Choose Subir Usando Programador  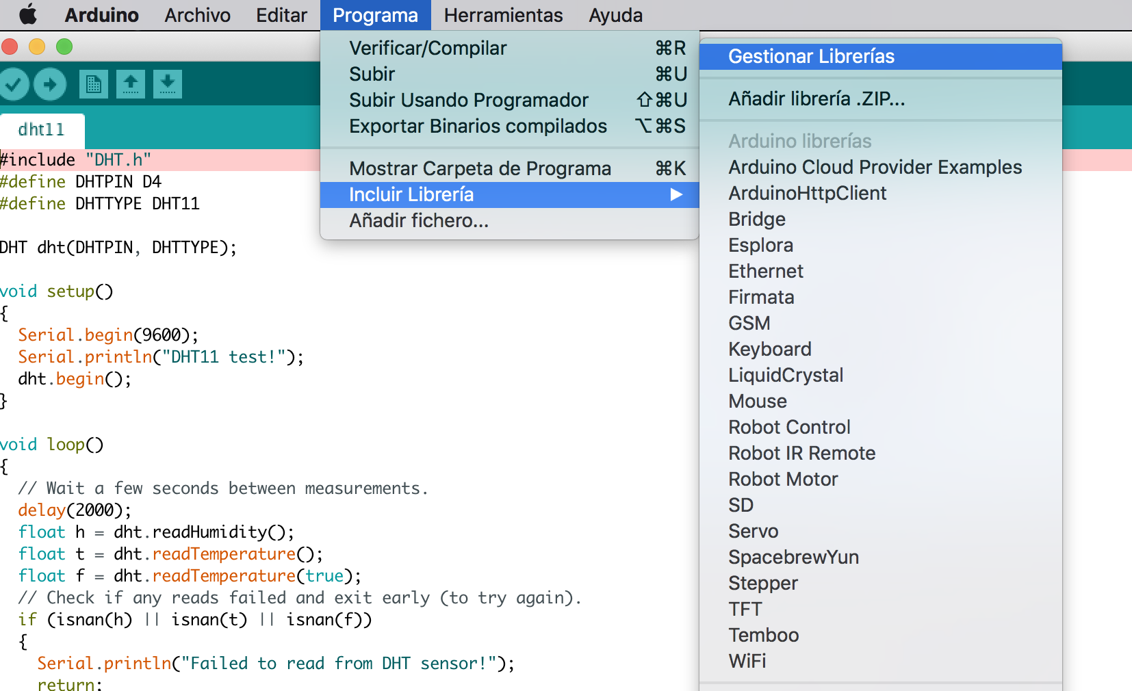[x=510, y=100]
